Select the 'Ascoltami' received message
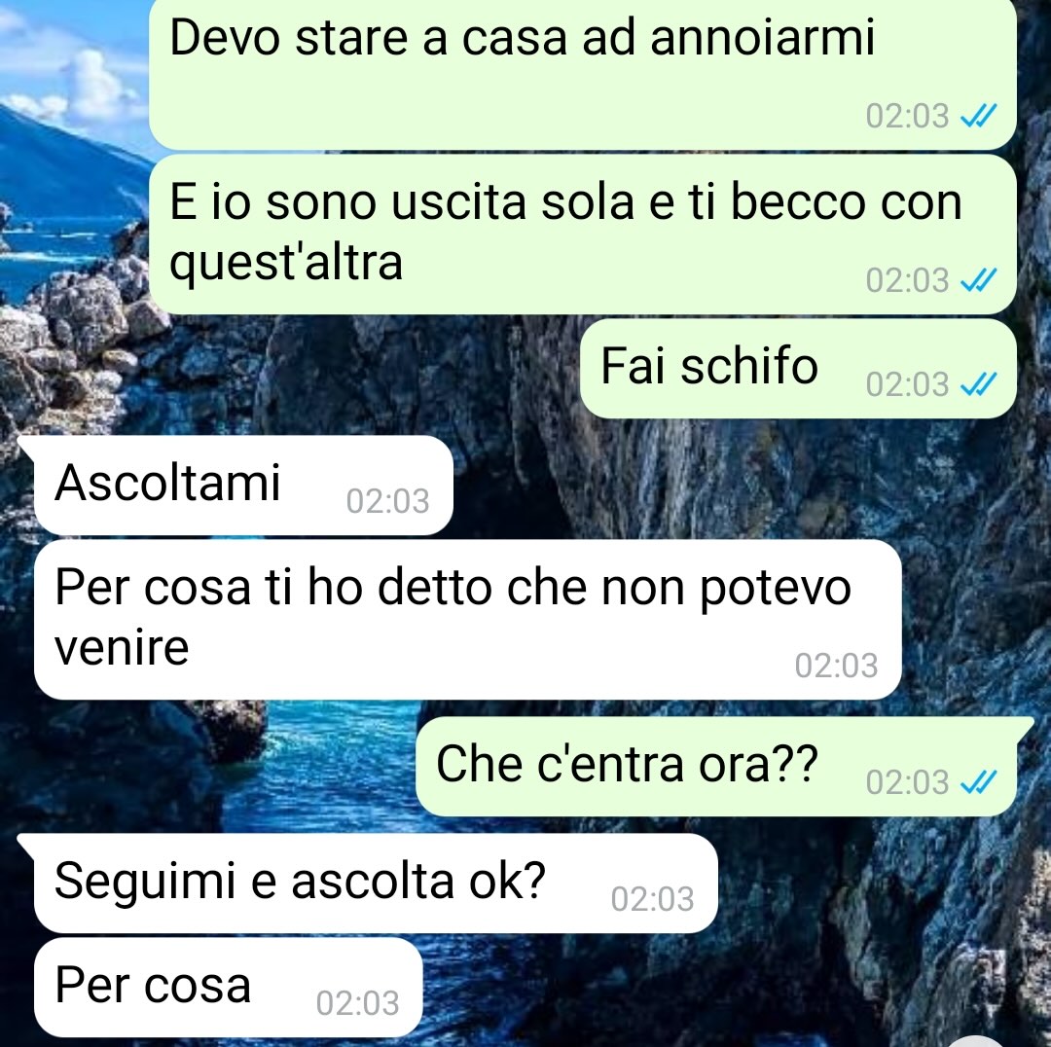 (243, 486)
